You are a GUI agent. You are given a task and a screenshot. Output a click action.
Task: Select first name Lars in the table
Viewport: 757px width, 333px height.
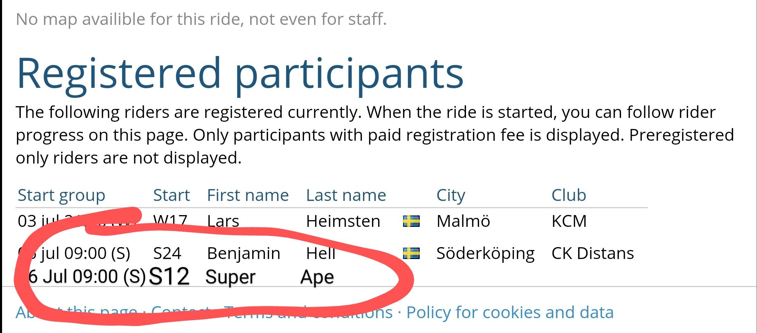223,221
